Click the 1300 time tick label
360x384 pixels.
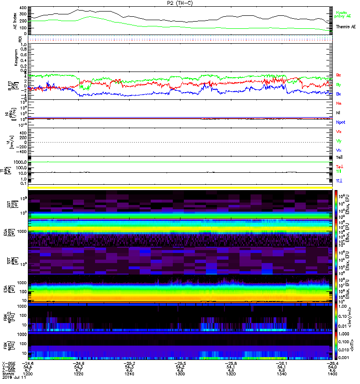tap(180, 374)
